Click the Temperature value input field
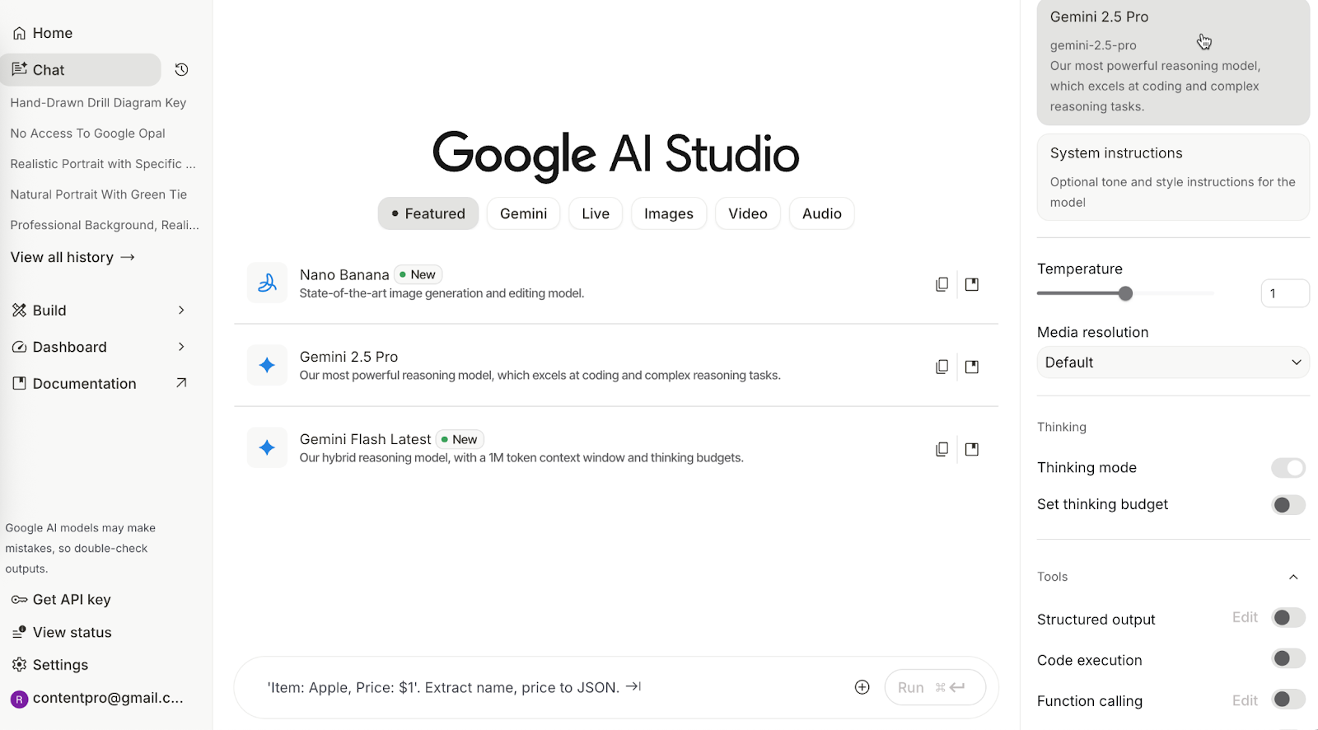Image resolution: width=1318 pixels, height=730 pixels. point(1285,293)
